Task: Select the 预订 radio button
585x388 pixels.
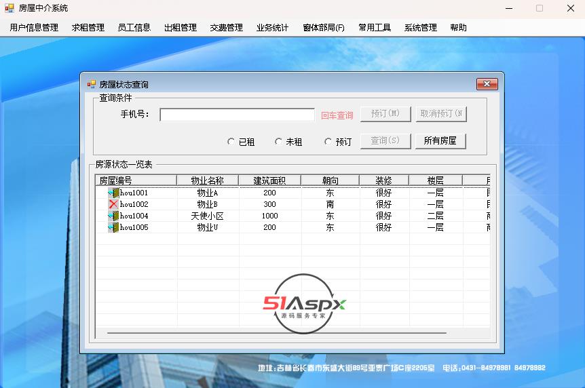Action: tap(328, 141)
